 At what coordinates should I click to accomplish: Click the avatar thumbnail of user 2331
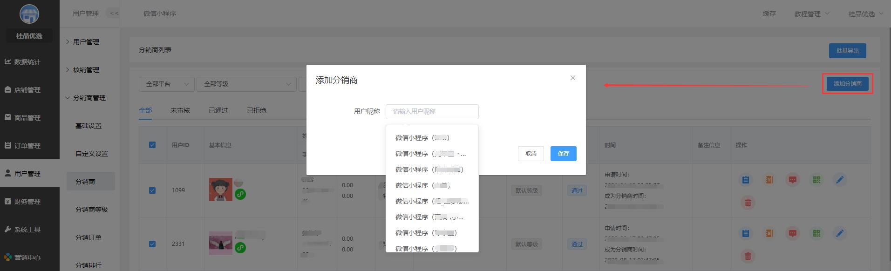point(221,243)
